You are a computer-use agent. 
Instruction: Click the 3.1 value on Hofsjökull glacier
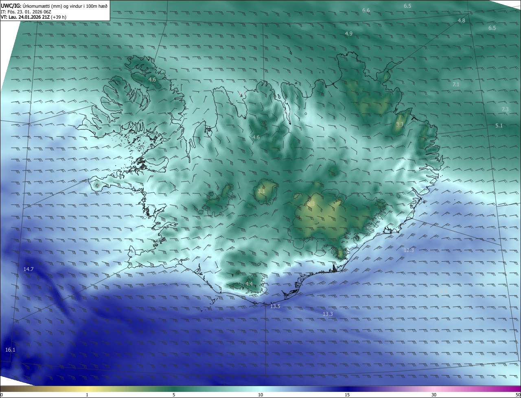261,190
